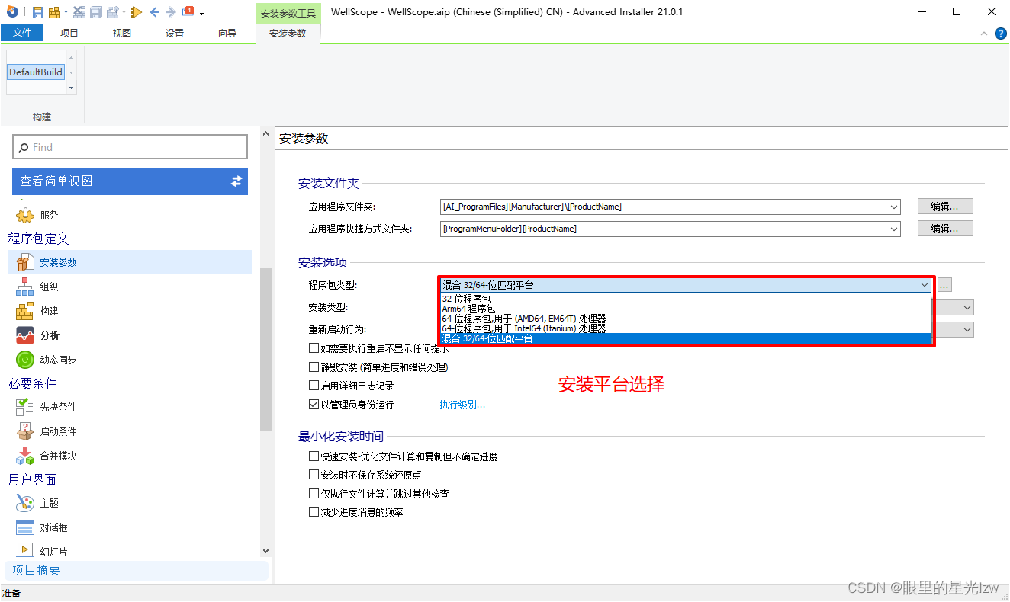The image size is (1010, 602).
Task: Open the dropdown arrow beside the Build icon
Action: 66,12
